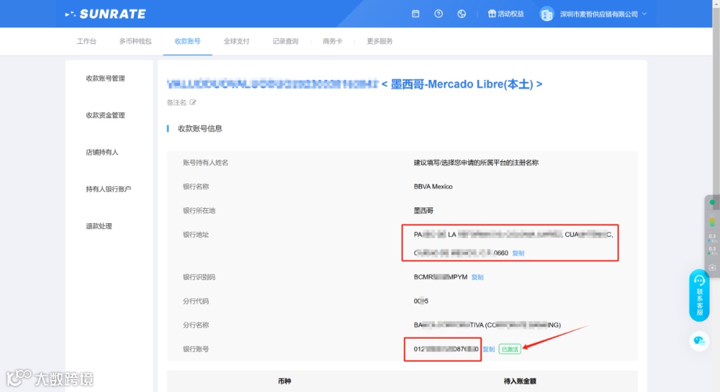
Task: Click the chat bubble floating icon
Action: [x=699, y=341]
